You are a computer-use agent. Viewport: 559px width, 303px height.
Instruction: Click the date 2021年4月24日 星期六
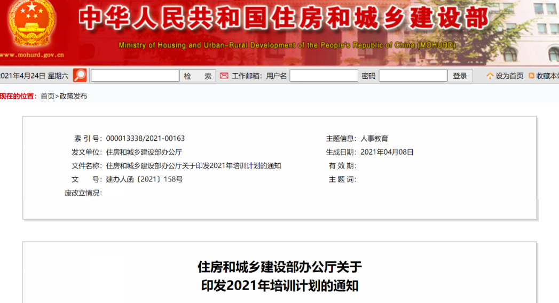click(x=34, y=76)
